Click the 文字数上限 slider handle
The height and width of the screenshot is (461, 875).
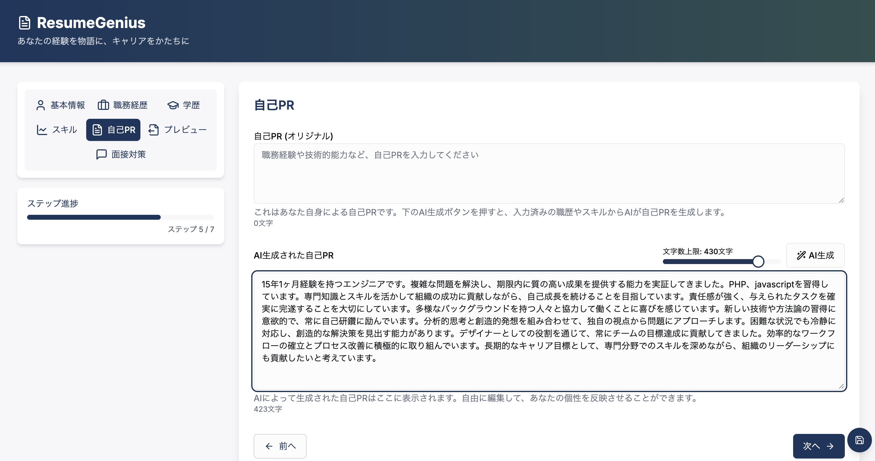(758, 261)
